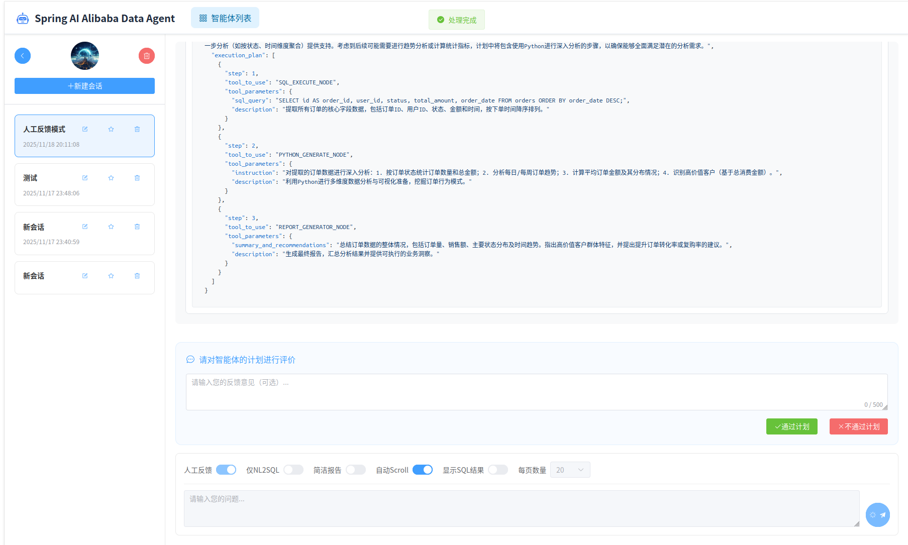Click the 新建会话 button
908x545 pixels.
tap(84, 86)
